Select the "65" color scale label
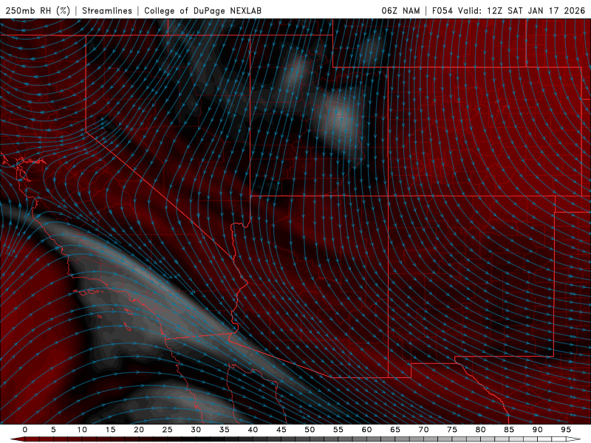 395,430
